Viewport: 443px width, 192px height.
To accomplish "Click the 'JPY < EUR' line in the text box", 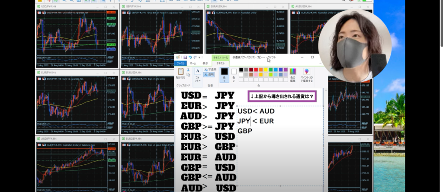I will click(x=256, y=121).
